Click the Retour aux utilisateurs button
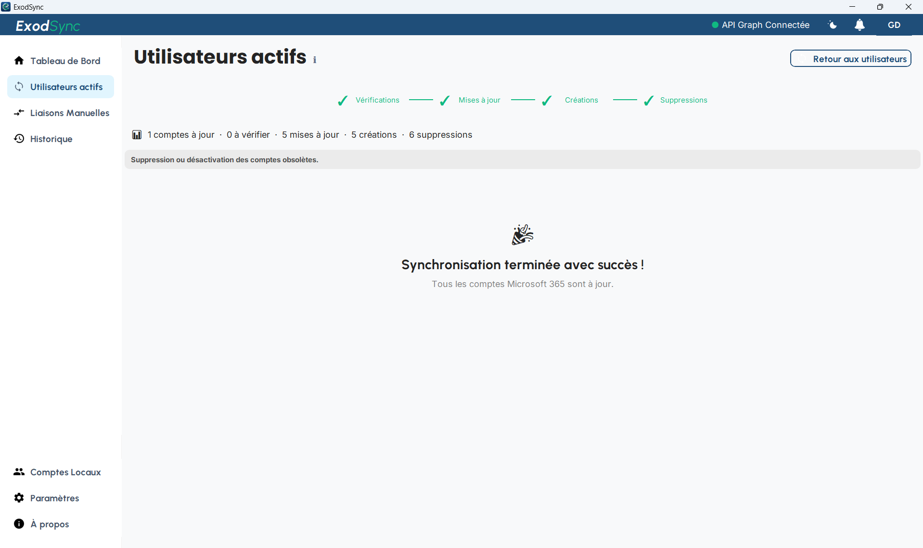Viewport: 923px width, 548px height. point(851,59)
